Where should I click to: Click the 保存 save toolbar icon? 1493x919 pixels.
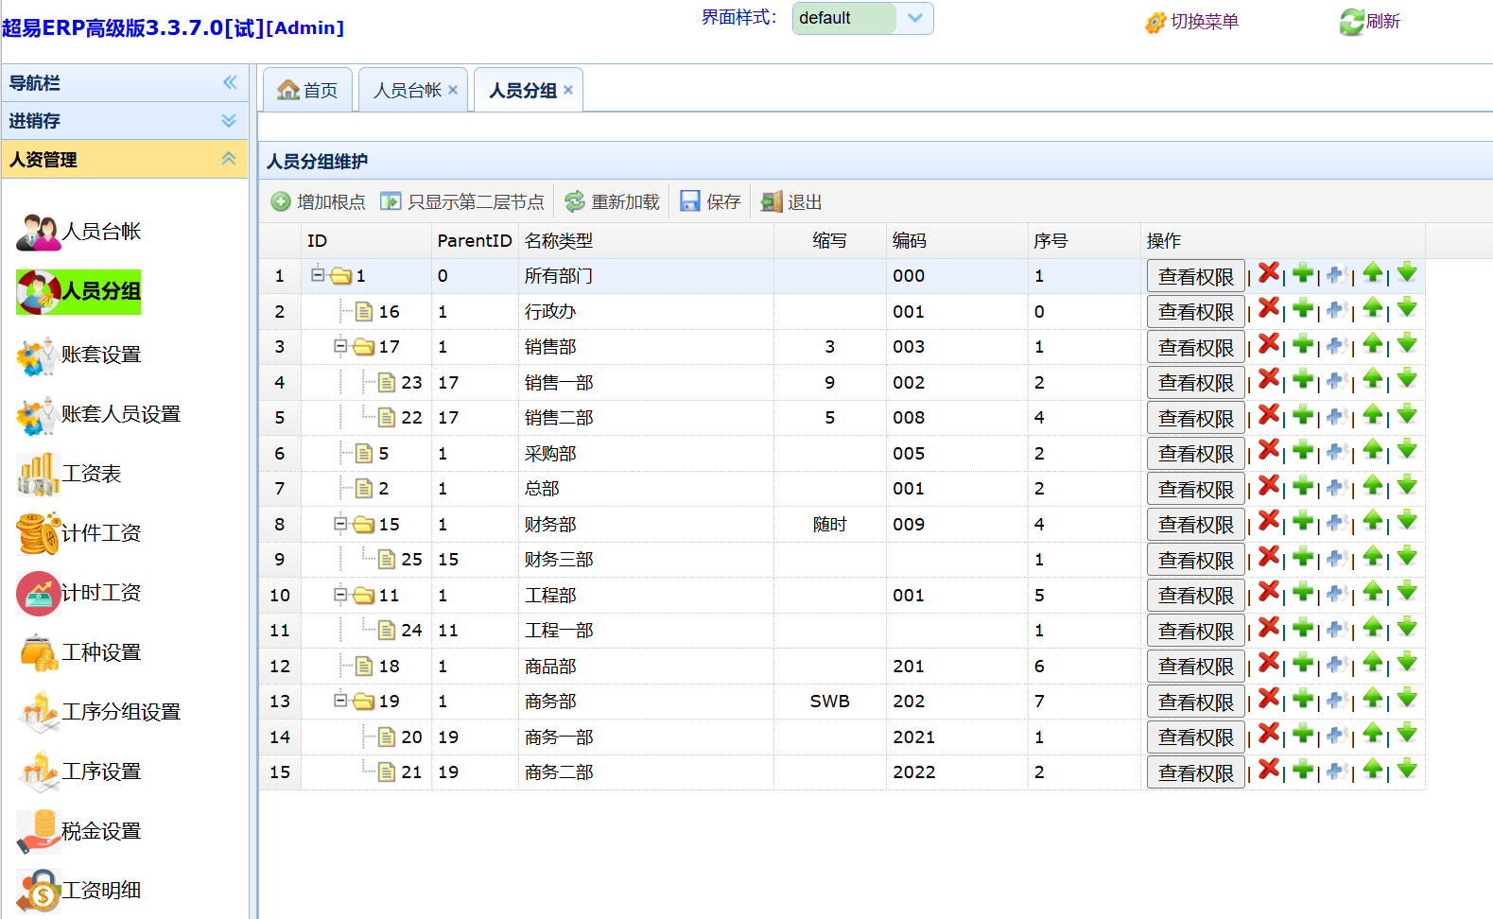pyautogui.click(x=711, y=201)
